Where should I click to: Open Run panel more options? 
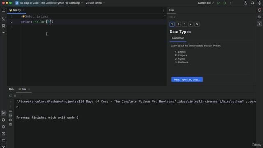21,96
